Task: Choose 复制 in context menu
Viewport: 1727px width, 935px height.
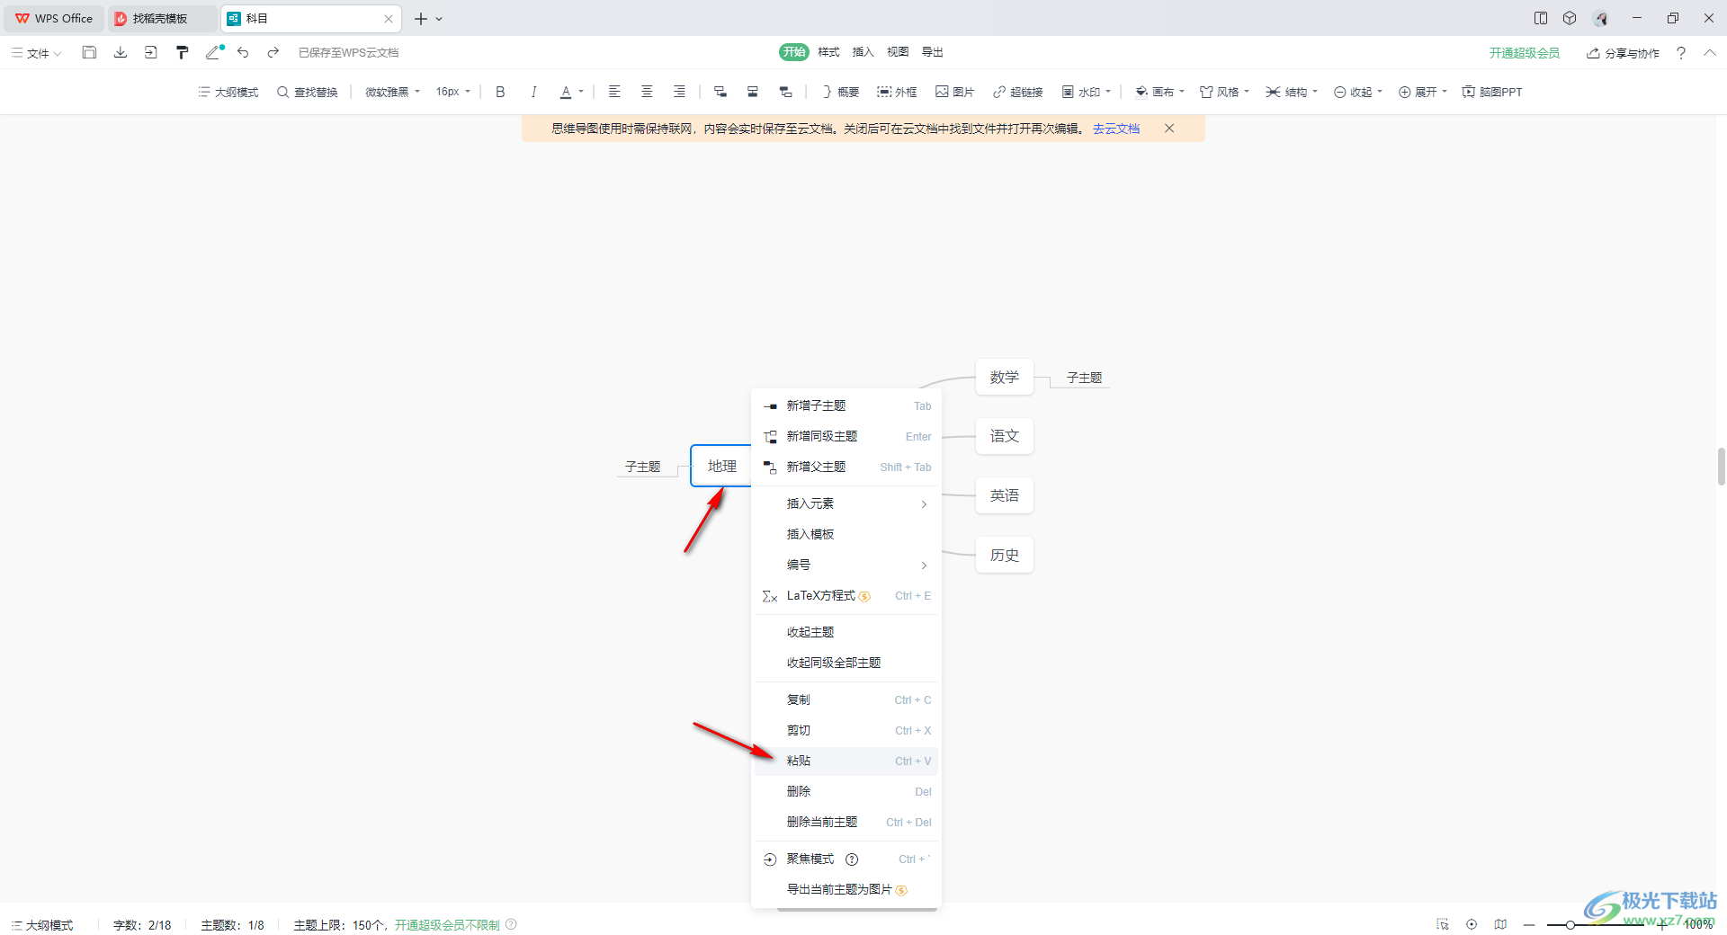Action: click(x=846, y=700)
